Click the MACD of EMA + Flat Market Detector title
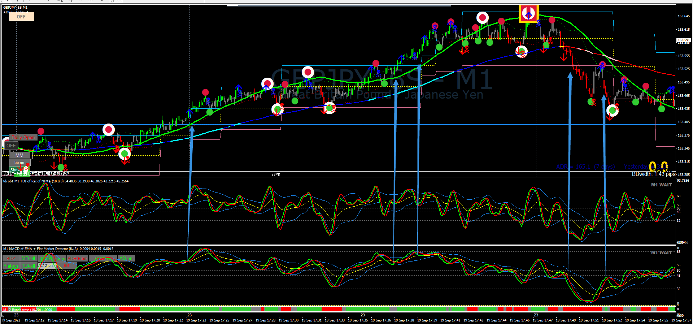The height and width of the screenshot is (324, 693). (x=58, y=249)
